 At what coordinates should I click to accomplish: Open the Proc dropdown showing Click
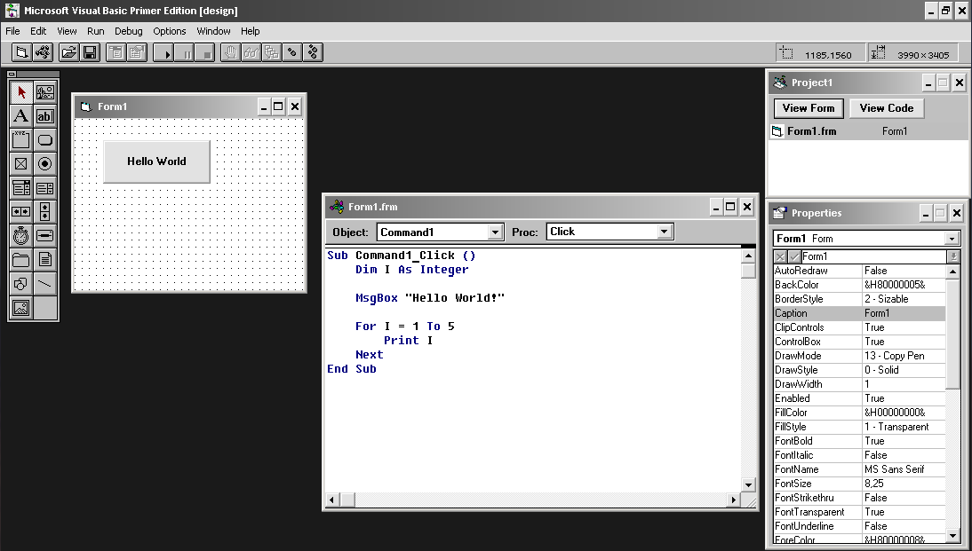click(x=664, y=232)
